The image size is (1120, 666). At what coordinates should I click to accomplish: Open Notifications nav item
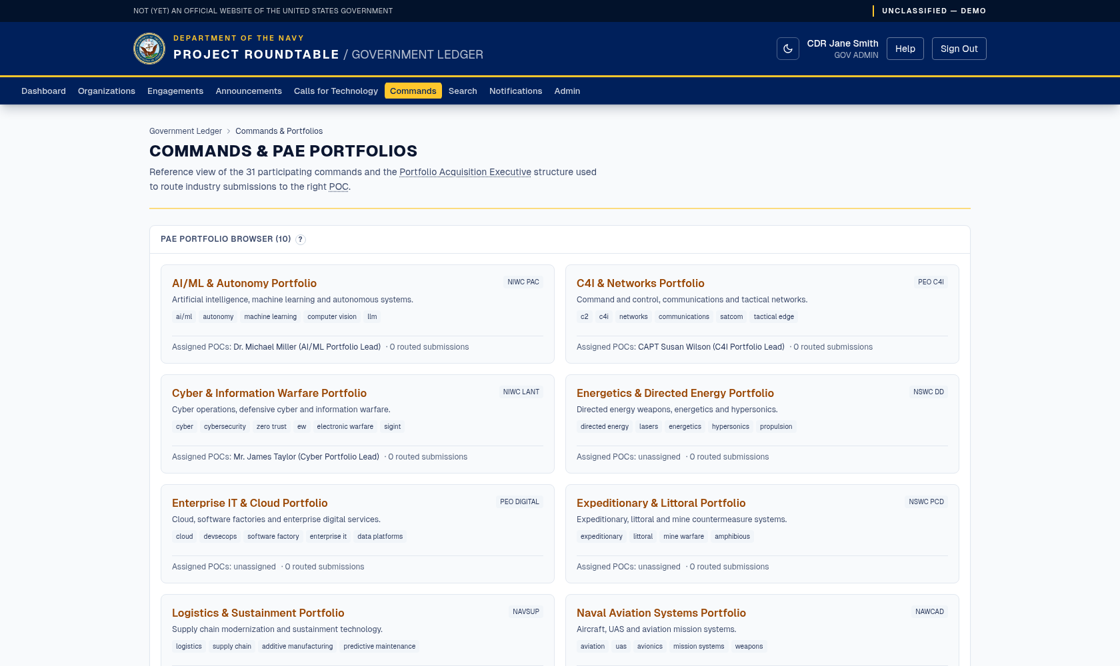pyautogui.click(x=515, y=91)
